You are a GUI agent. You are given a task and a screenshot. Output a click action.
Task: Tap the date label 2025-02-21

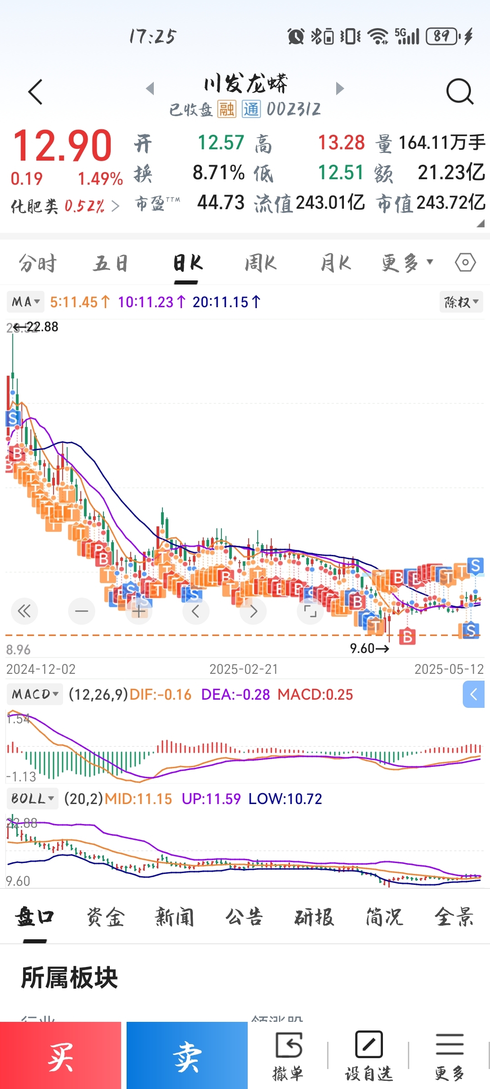coord(244,669)
